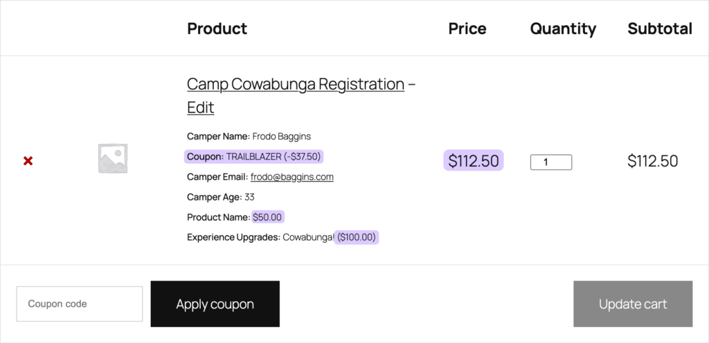Click the highlighted $112.50 price value

coord(474,161)
